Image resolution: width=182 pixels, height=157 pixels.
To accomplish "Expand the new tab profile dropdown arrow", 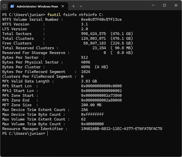I will 81,6.
